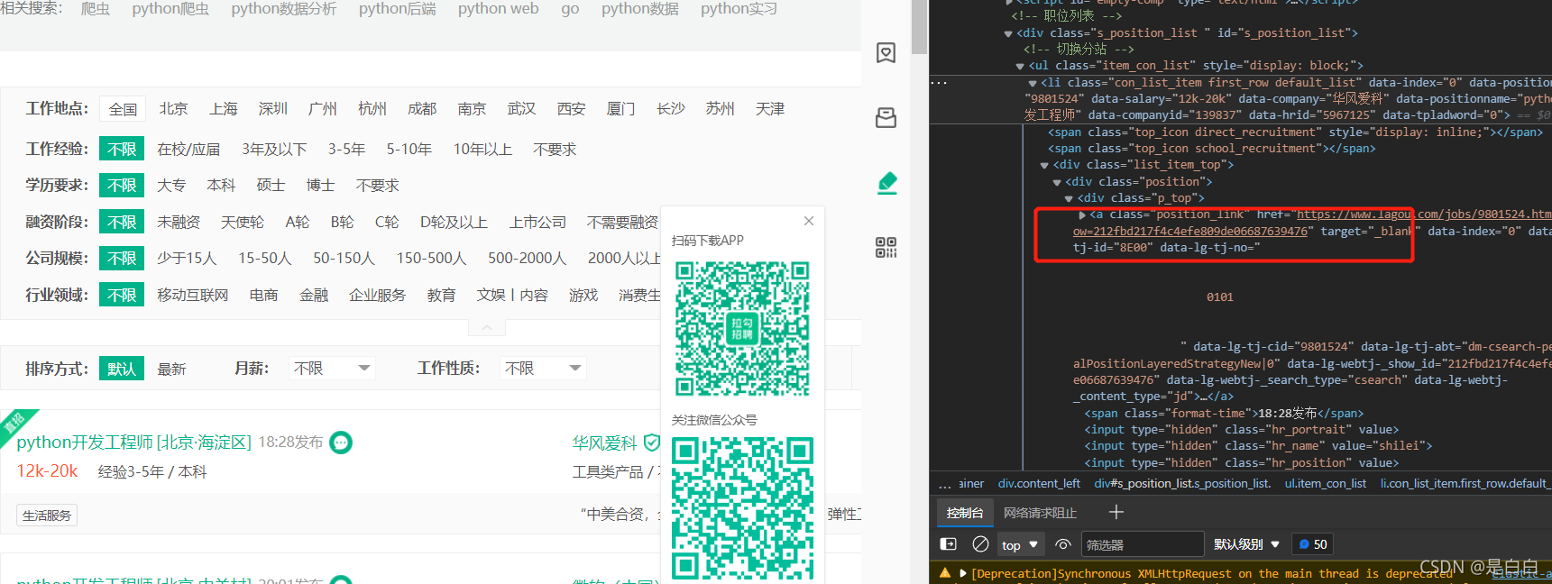This screenshot has width=1552, height=584.
Task: Collapse the div p_top node
Action: [1069, 198]
